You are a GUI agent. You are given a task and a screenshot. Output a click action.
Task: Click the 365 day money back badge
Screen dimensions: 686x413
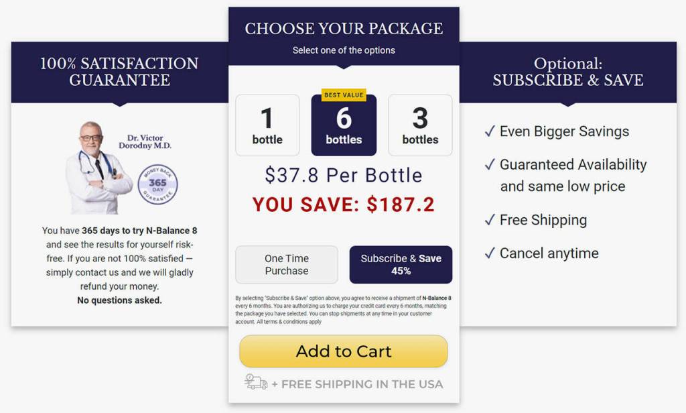pos(157,183)
